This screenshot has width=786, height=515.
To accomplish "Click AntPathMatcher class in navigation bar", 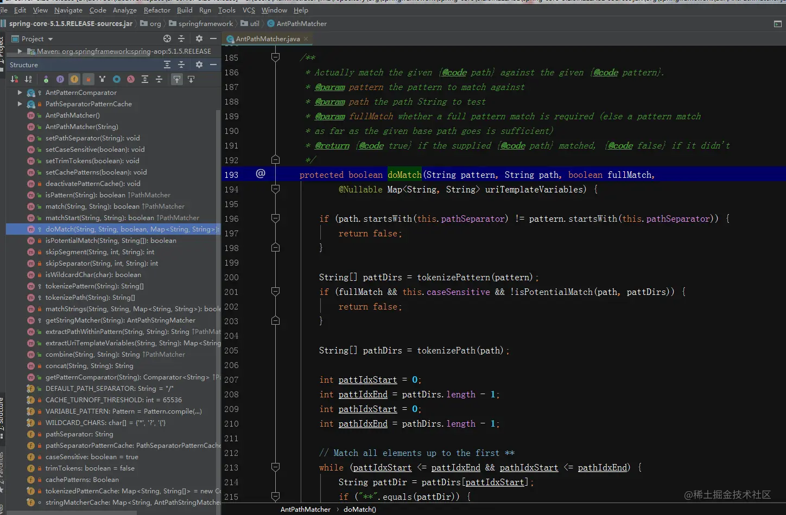I will 297,24.
